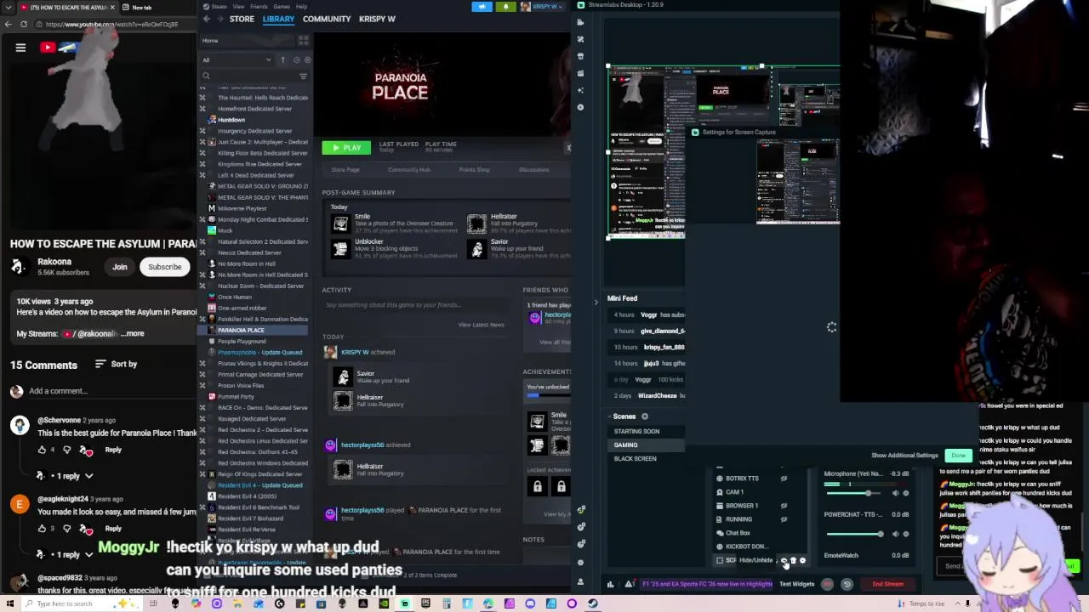
Task: Select the CAM 1 source
Action: click(735, 492)
